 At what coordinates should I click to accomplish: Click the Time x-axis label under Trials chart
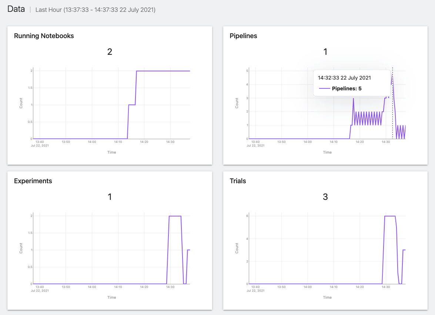(x=327, y=297)
